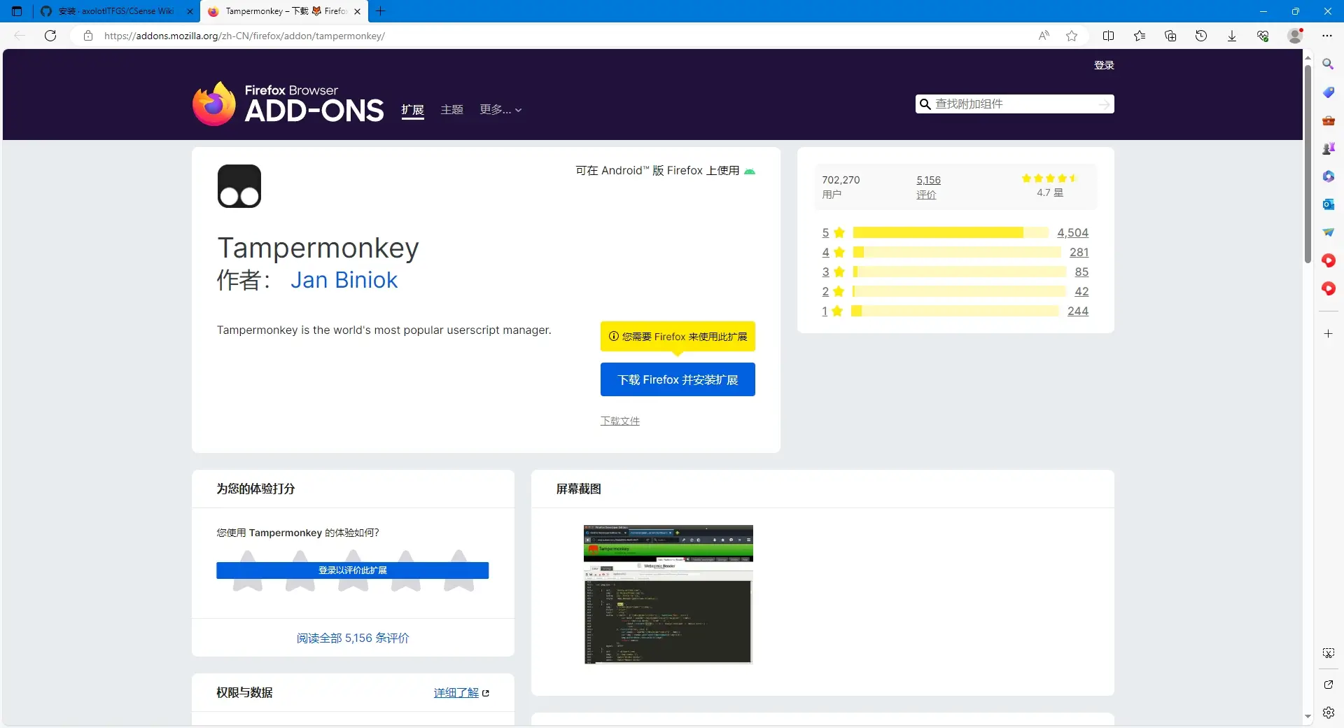
Task: Click 登录以评价此扩展 button
Action: pos(353,570)
